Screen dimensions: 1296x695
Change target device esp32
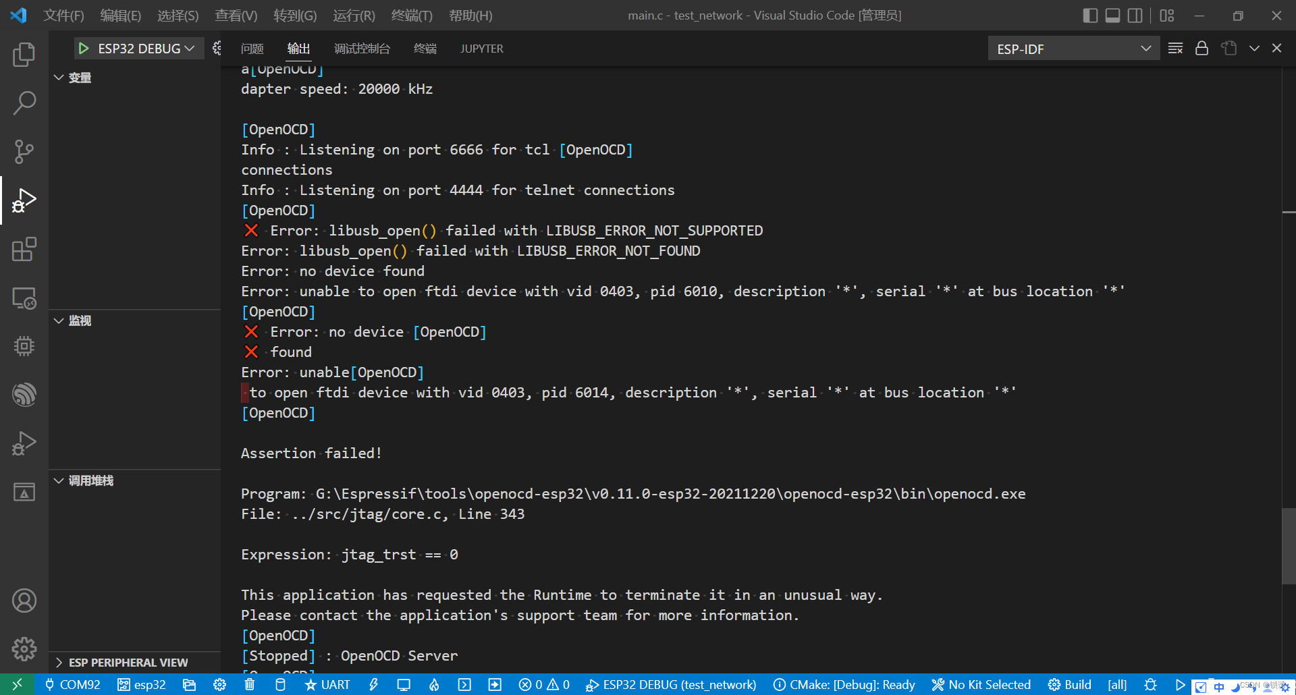[x=142, y=684]
